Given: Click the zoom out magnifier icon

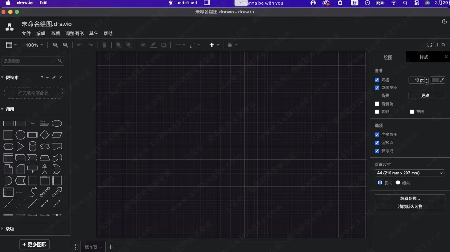Looking at the screenshot, I should 65,45.
